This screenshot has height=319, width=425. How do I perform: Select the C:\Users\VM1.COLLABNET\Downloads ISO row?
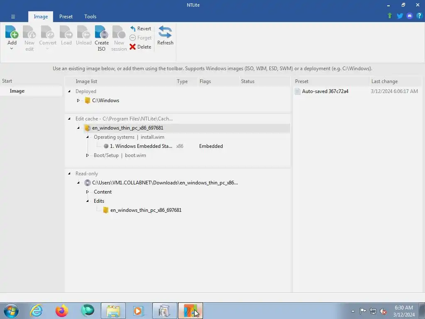click(165, 183)
